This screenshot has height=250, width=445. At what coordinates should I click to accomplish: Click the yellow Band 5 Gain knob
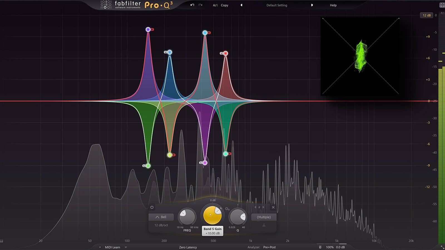point(212,214)
